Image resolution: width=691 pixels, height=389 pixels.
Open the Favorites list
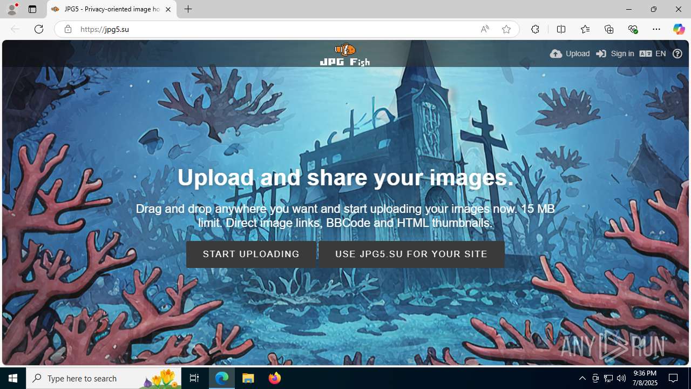click(585, 29)
